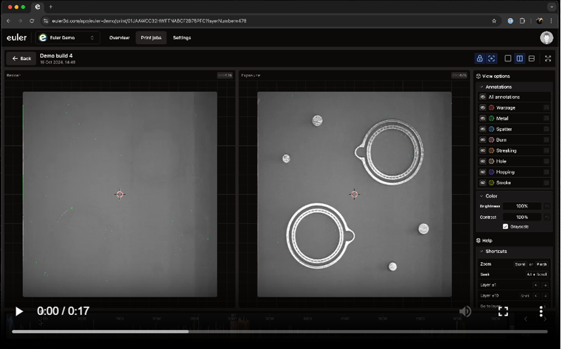Screen dimensions: 561x349
Task: Click the crosshair sync icon
Action: point(491,59)
